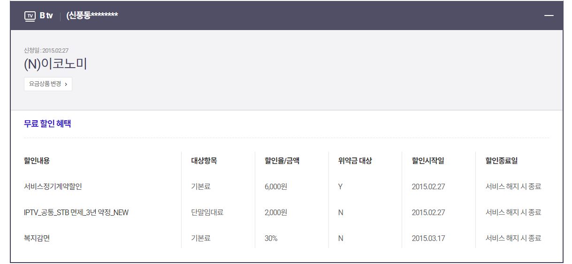Viewport: 572px width, 264px height.
Task: Click the 할인시작일 column header
Action: pyautogui.click(x=427, y=161)
